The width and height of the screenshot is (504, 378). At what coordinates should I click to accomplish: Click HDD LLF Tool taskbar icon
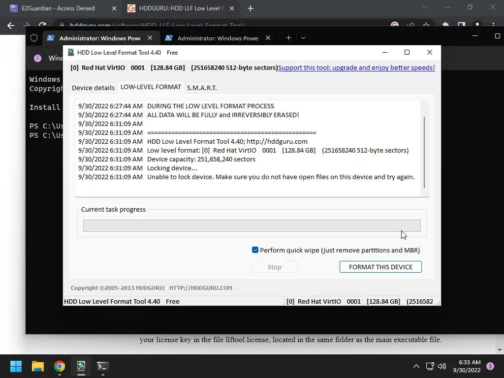[81, 366]
